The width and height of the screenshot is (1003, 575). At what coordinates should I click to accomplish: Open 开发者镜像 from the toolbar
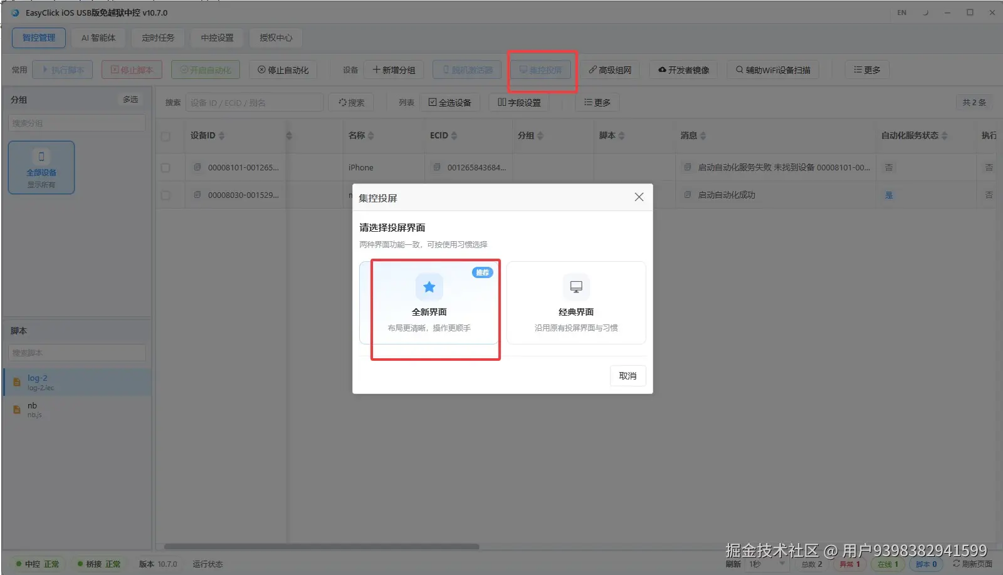[x=683, y=70]
